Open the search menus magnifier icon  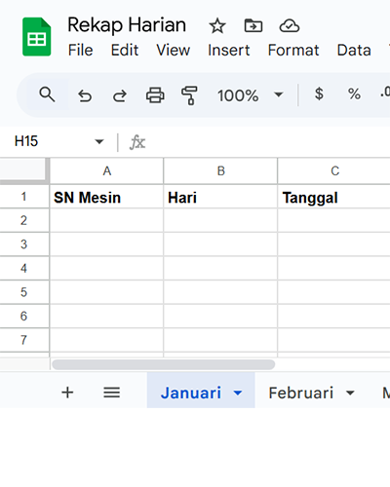pos(47,94)
